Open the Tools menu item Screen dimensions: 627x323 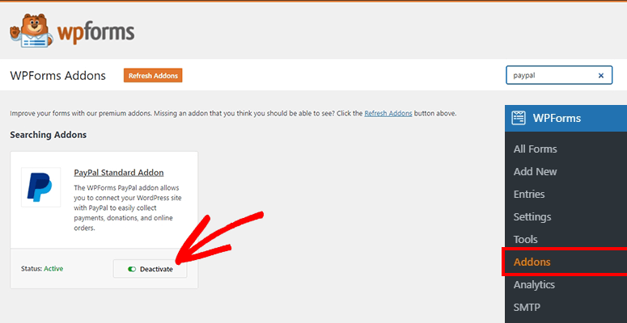tap(525, 240)
